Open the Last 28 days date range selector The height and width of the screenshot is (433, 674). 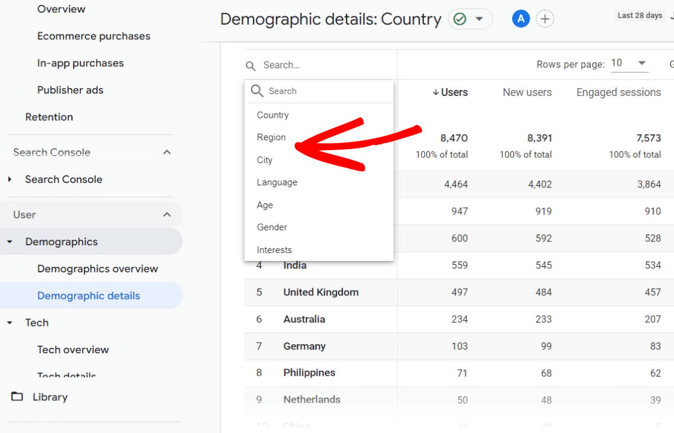tap(640, 15)
